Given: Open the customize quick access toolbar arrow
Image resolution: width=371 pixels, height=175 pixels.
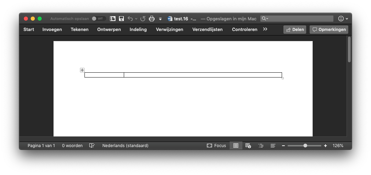Looking at the screenshot, I should (x=160, y=19).
